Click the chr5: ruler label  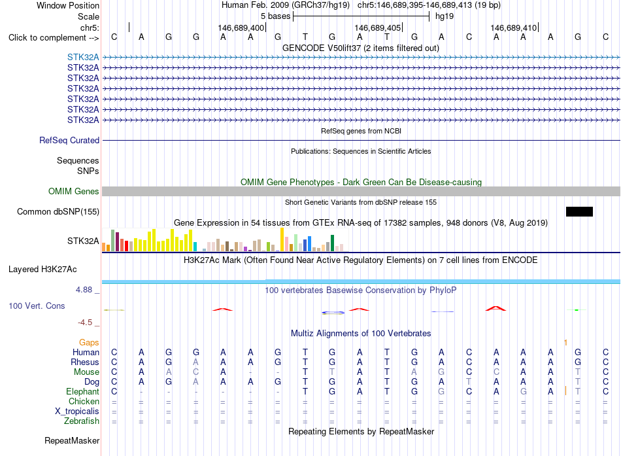pyautogui.click(x=90, y=27)
